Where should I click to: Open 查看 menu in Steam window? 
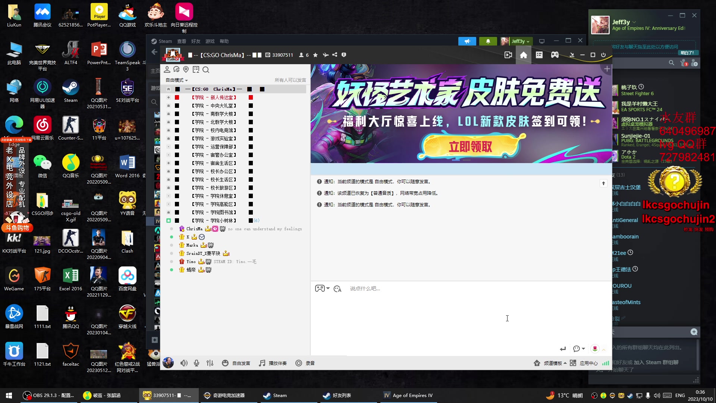coord(182,41)
